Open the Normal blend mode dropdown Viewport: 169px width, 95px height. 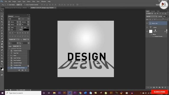click(x=152, y=16)
